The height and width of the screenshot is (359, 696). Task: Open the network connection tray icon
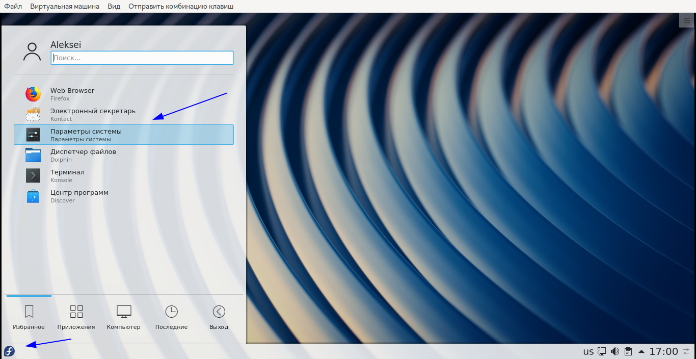(x=602, y=351)
